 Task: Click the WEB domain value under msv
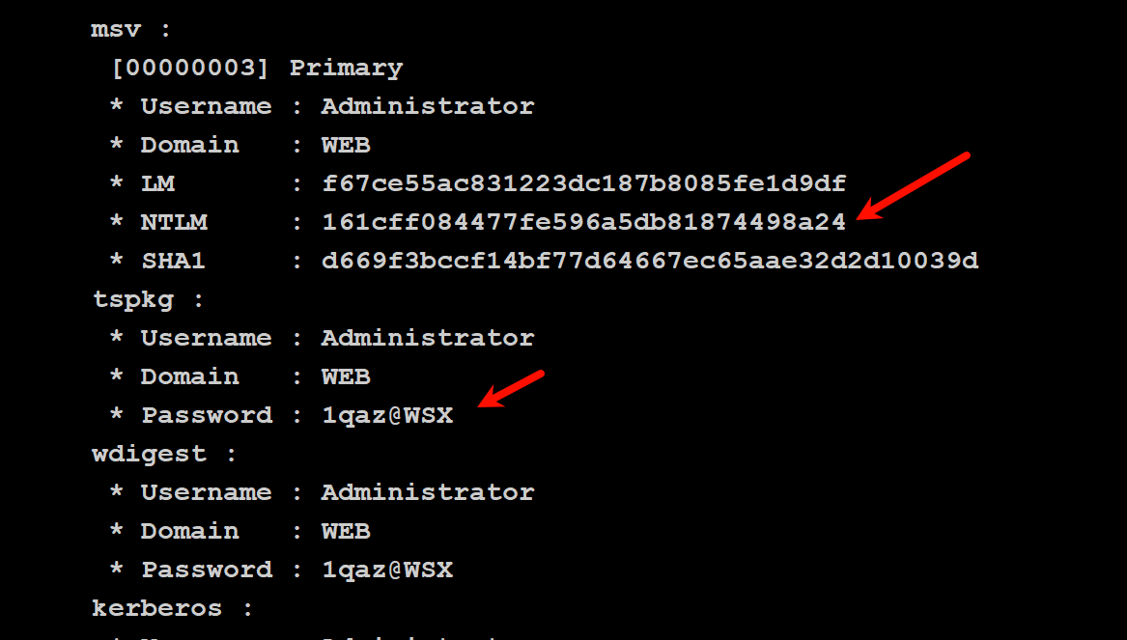[x=346, y=145]
